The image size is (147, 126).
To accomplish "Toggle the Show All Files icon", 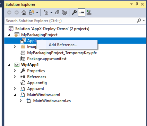I will pyautogui.click(x=64, y=13).
